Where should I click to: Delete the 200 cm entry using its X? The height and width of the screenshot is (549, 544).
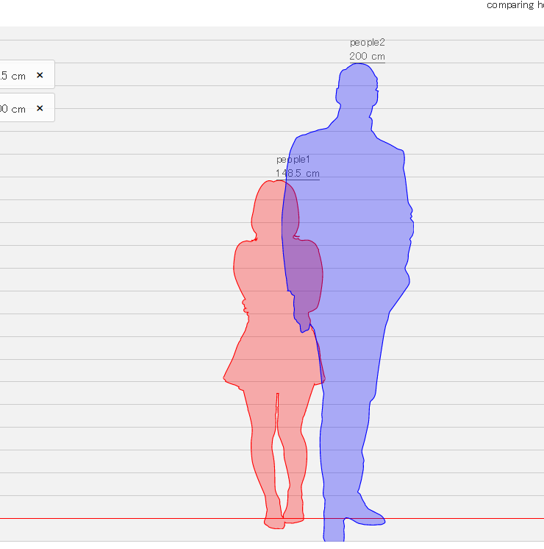point(40,108)
